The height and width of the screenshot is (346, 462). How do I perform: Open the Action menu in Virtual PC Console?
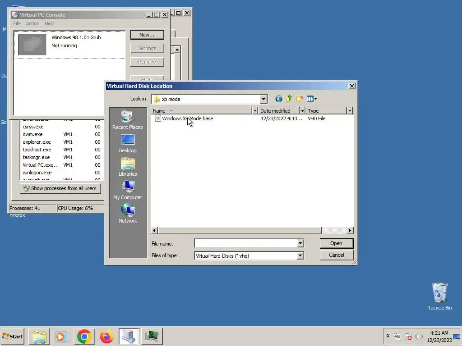pyautogui.click(x=32, y=23)
